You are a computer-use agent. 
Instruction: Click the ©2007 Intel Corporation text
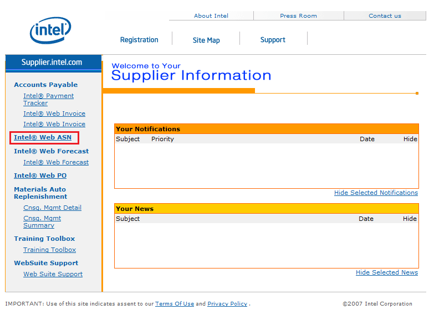tap(377, 304)
